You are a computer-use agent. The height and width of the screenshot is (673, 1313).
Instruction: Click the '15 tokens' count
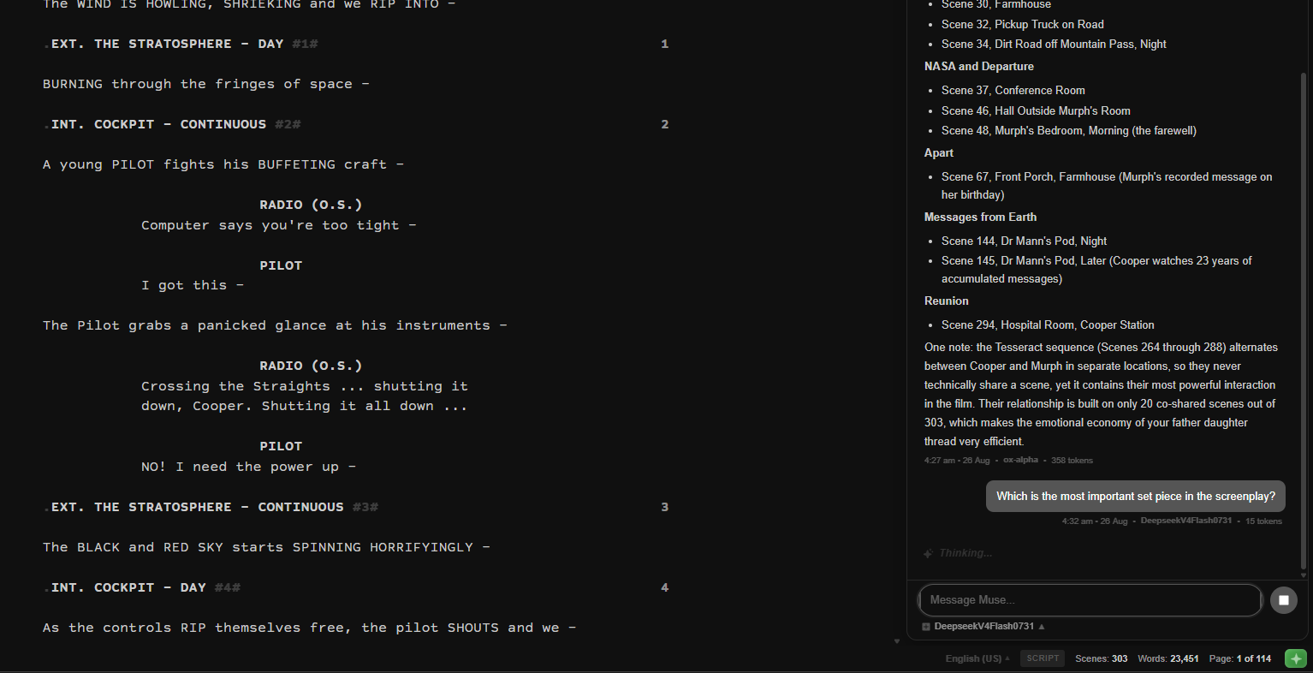[1263, 521]
